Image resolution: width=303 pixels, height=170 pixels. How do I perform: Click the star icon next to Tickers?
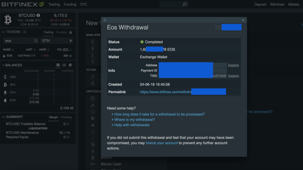[25, 32]
